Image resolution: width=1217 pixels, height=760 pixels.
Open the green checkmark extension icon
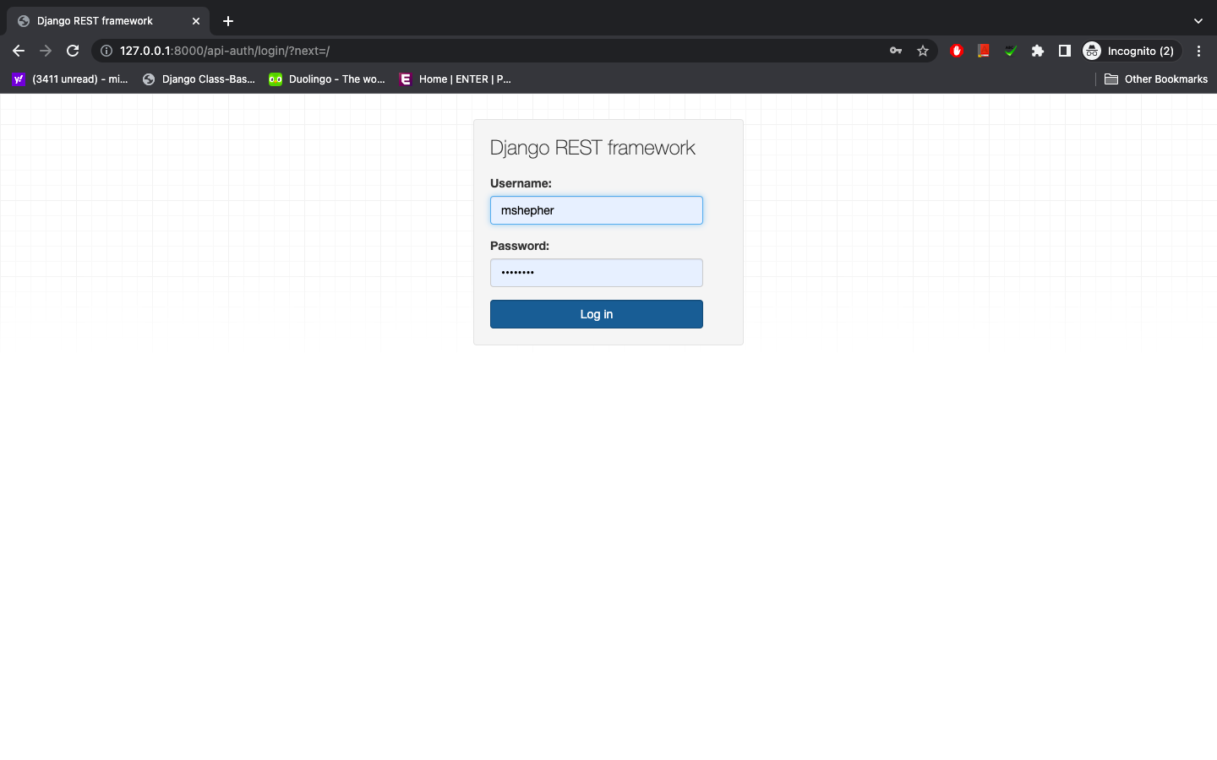[x=1011, y=51]
